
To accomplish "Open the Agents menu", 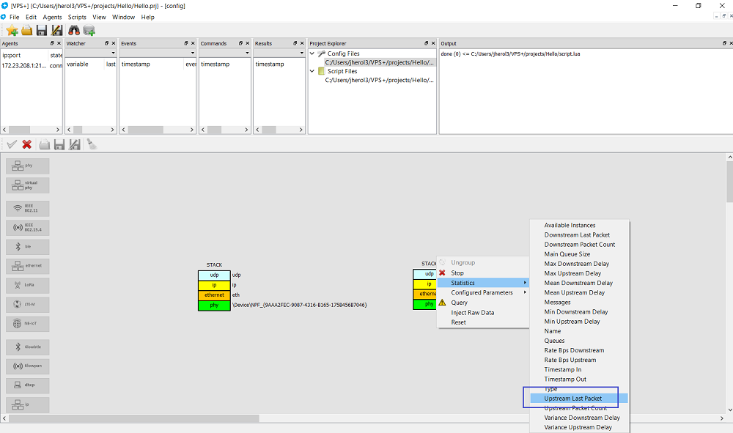I will 52,17.
